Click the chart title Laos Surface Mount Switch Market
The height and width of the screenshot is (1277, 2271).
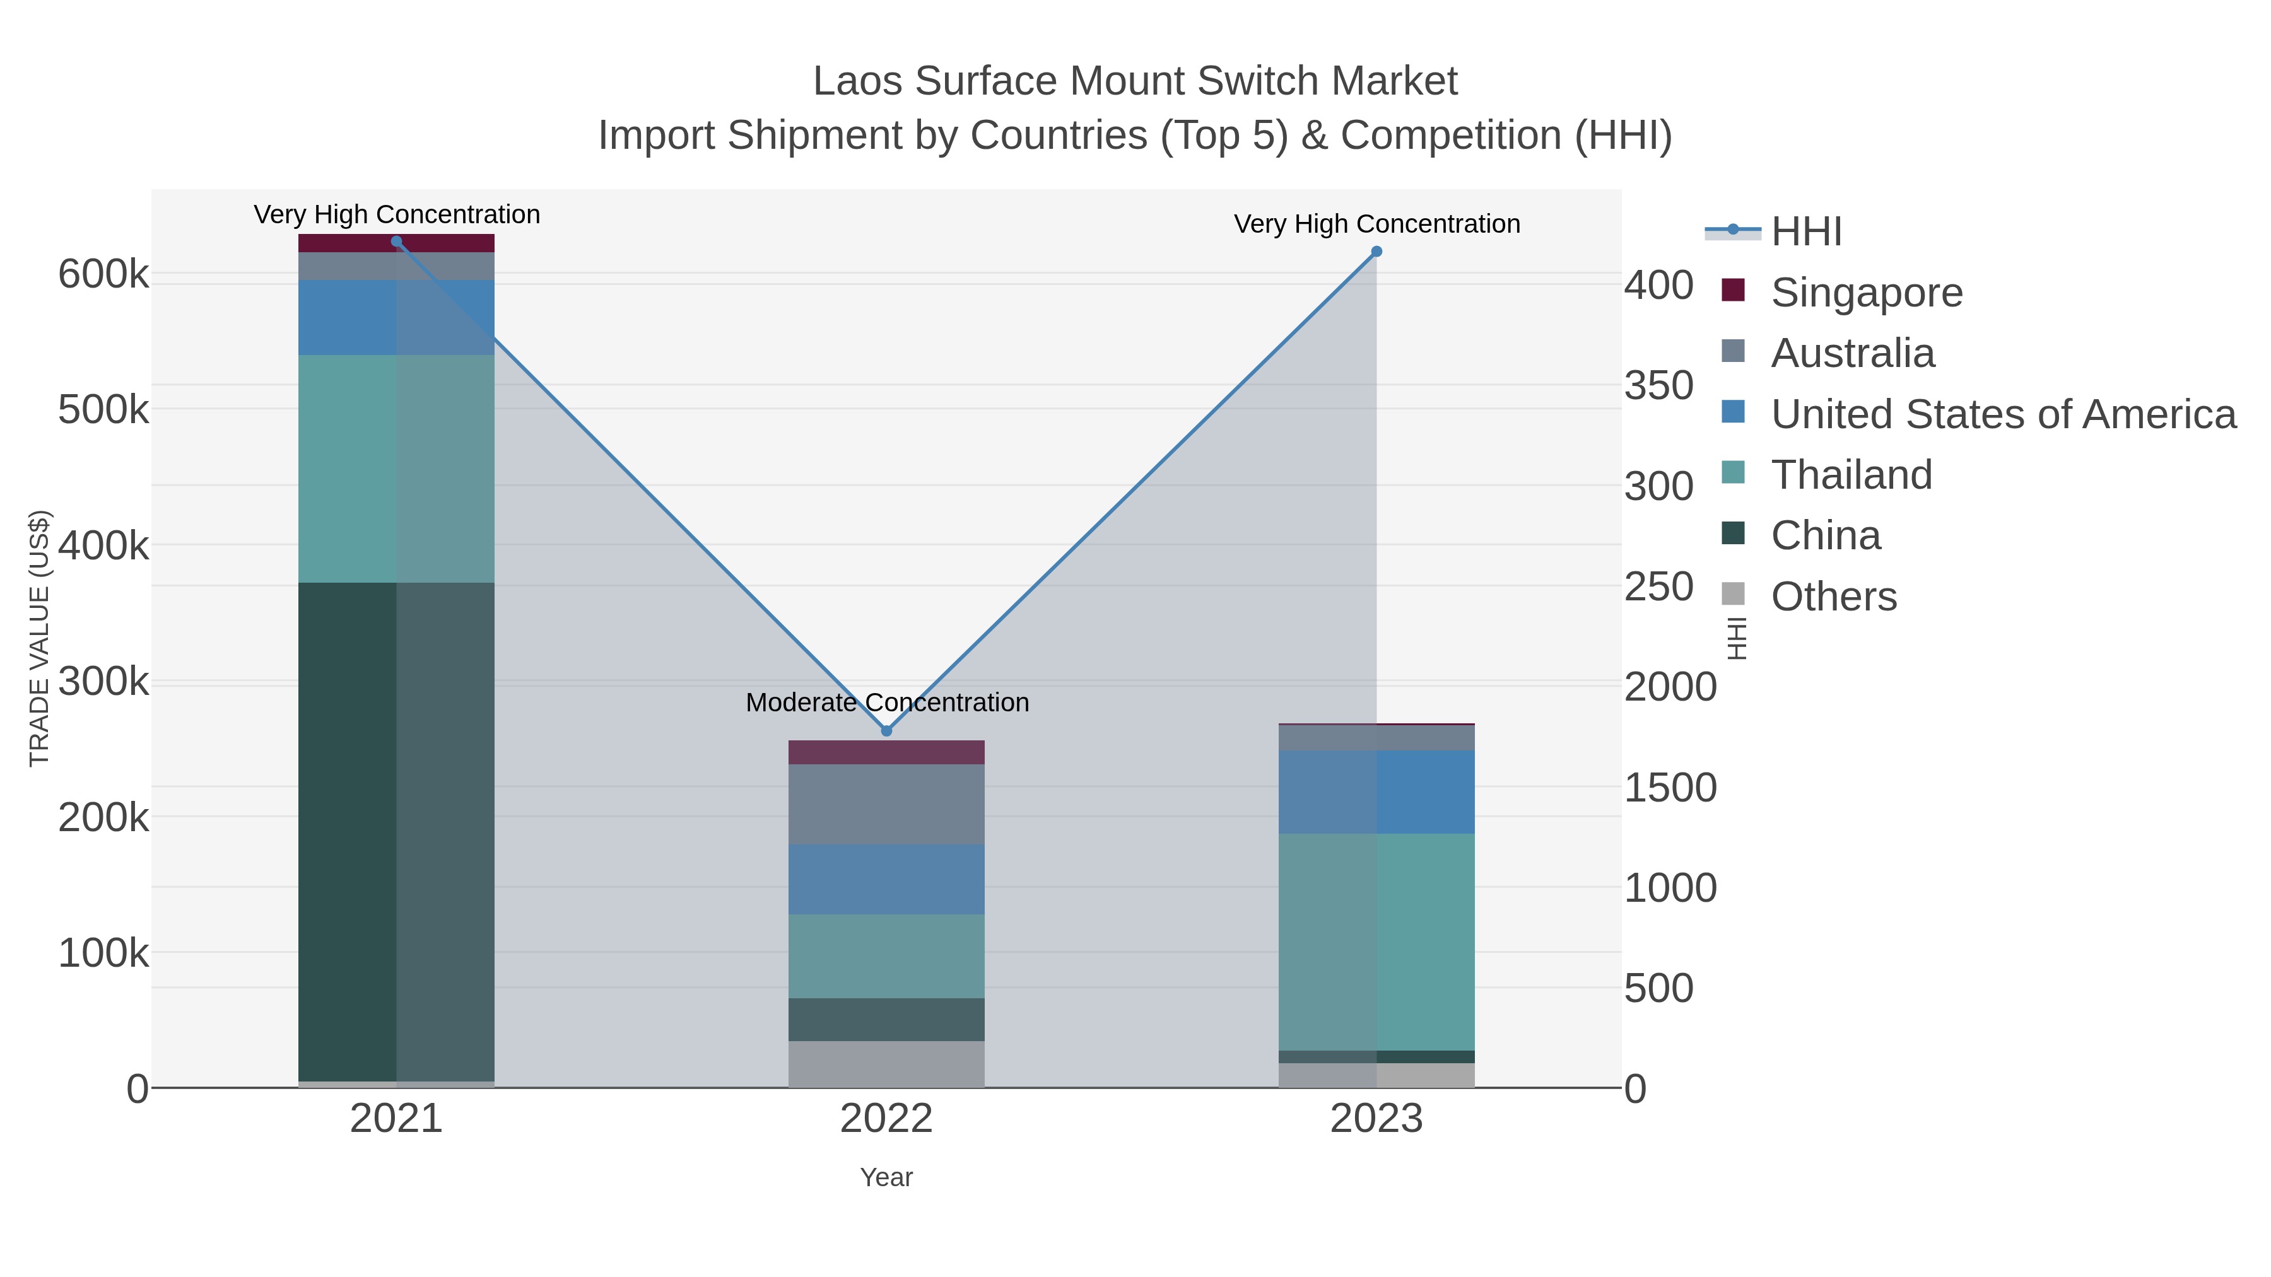[x=1135, y=81]
